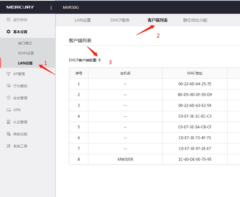
Task: Click MAC address 1C-60-DE-0E-75-95 cell
Action: (x=194, y=159)
